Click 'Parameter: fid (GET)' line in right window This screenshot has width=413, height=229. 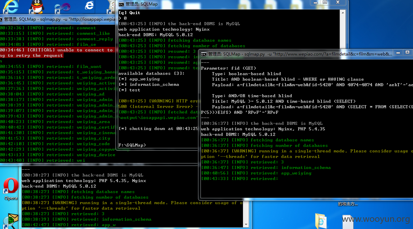(228, 68)
